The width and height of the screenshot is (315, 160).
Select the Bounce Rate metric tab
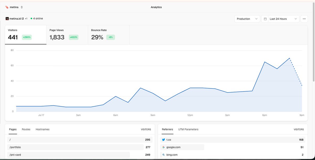pos(109,35)
